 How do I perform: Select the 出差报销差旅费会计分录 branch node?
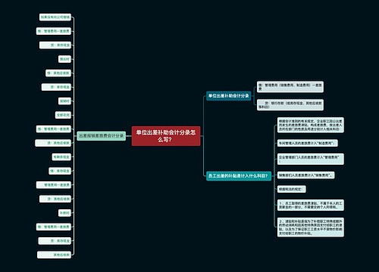[x=102, y=136]
